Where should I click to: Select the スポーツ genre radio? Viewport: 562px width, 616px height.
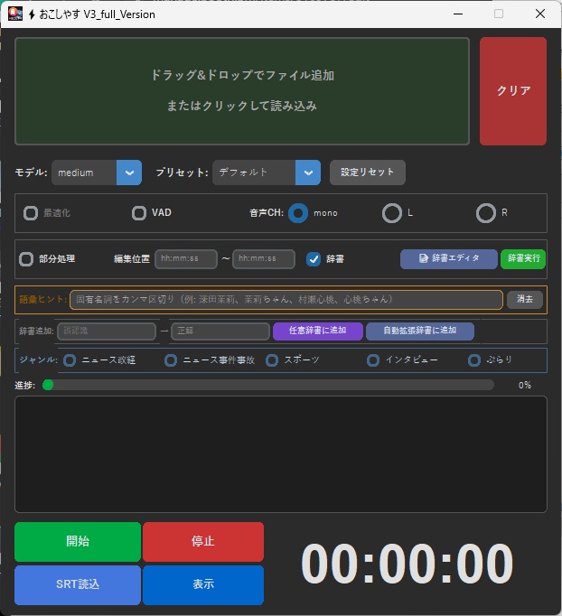272,360
